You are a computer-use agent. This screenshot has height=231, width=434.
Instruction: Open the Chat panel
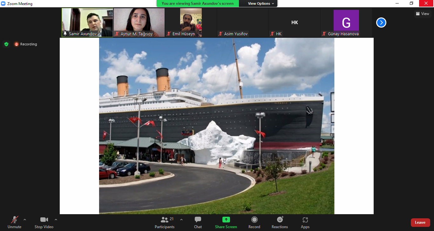198,222
